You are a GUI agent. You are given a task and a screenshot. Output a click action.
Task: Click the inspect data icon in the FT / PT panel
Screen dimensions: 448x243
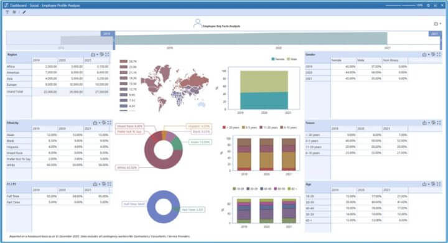click(x=104, y=184)
